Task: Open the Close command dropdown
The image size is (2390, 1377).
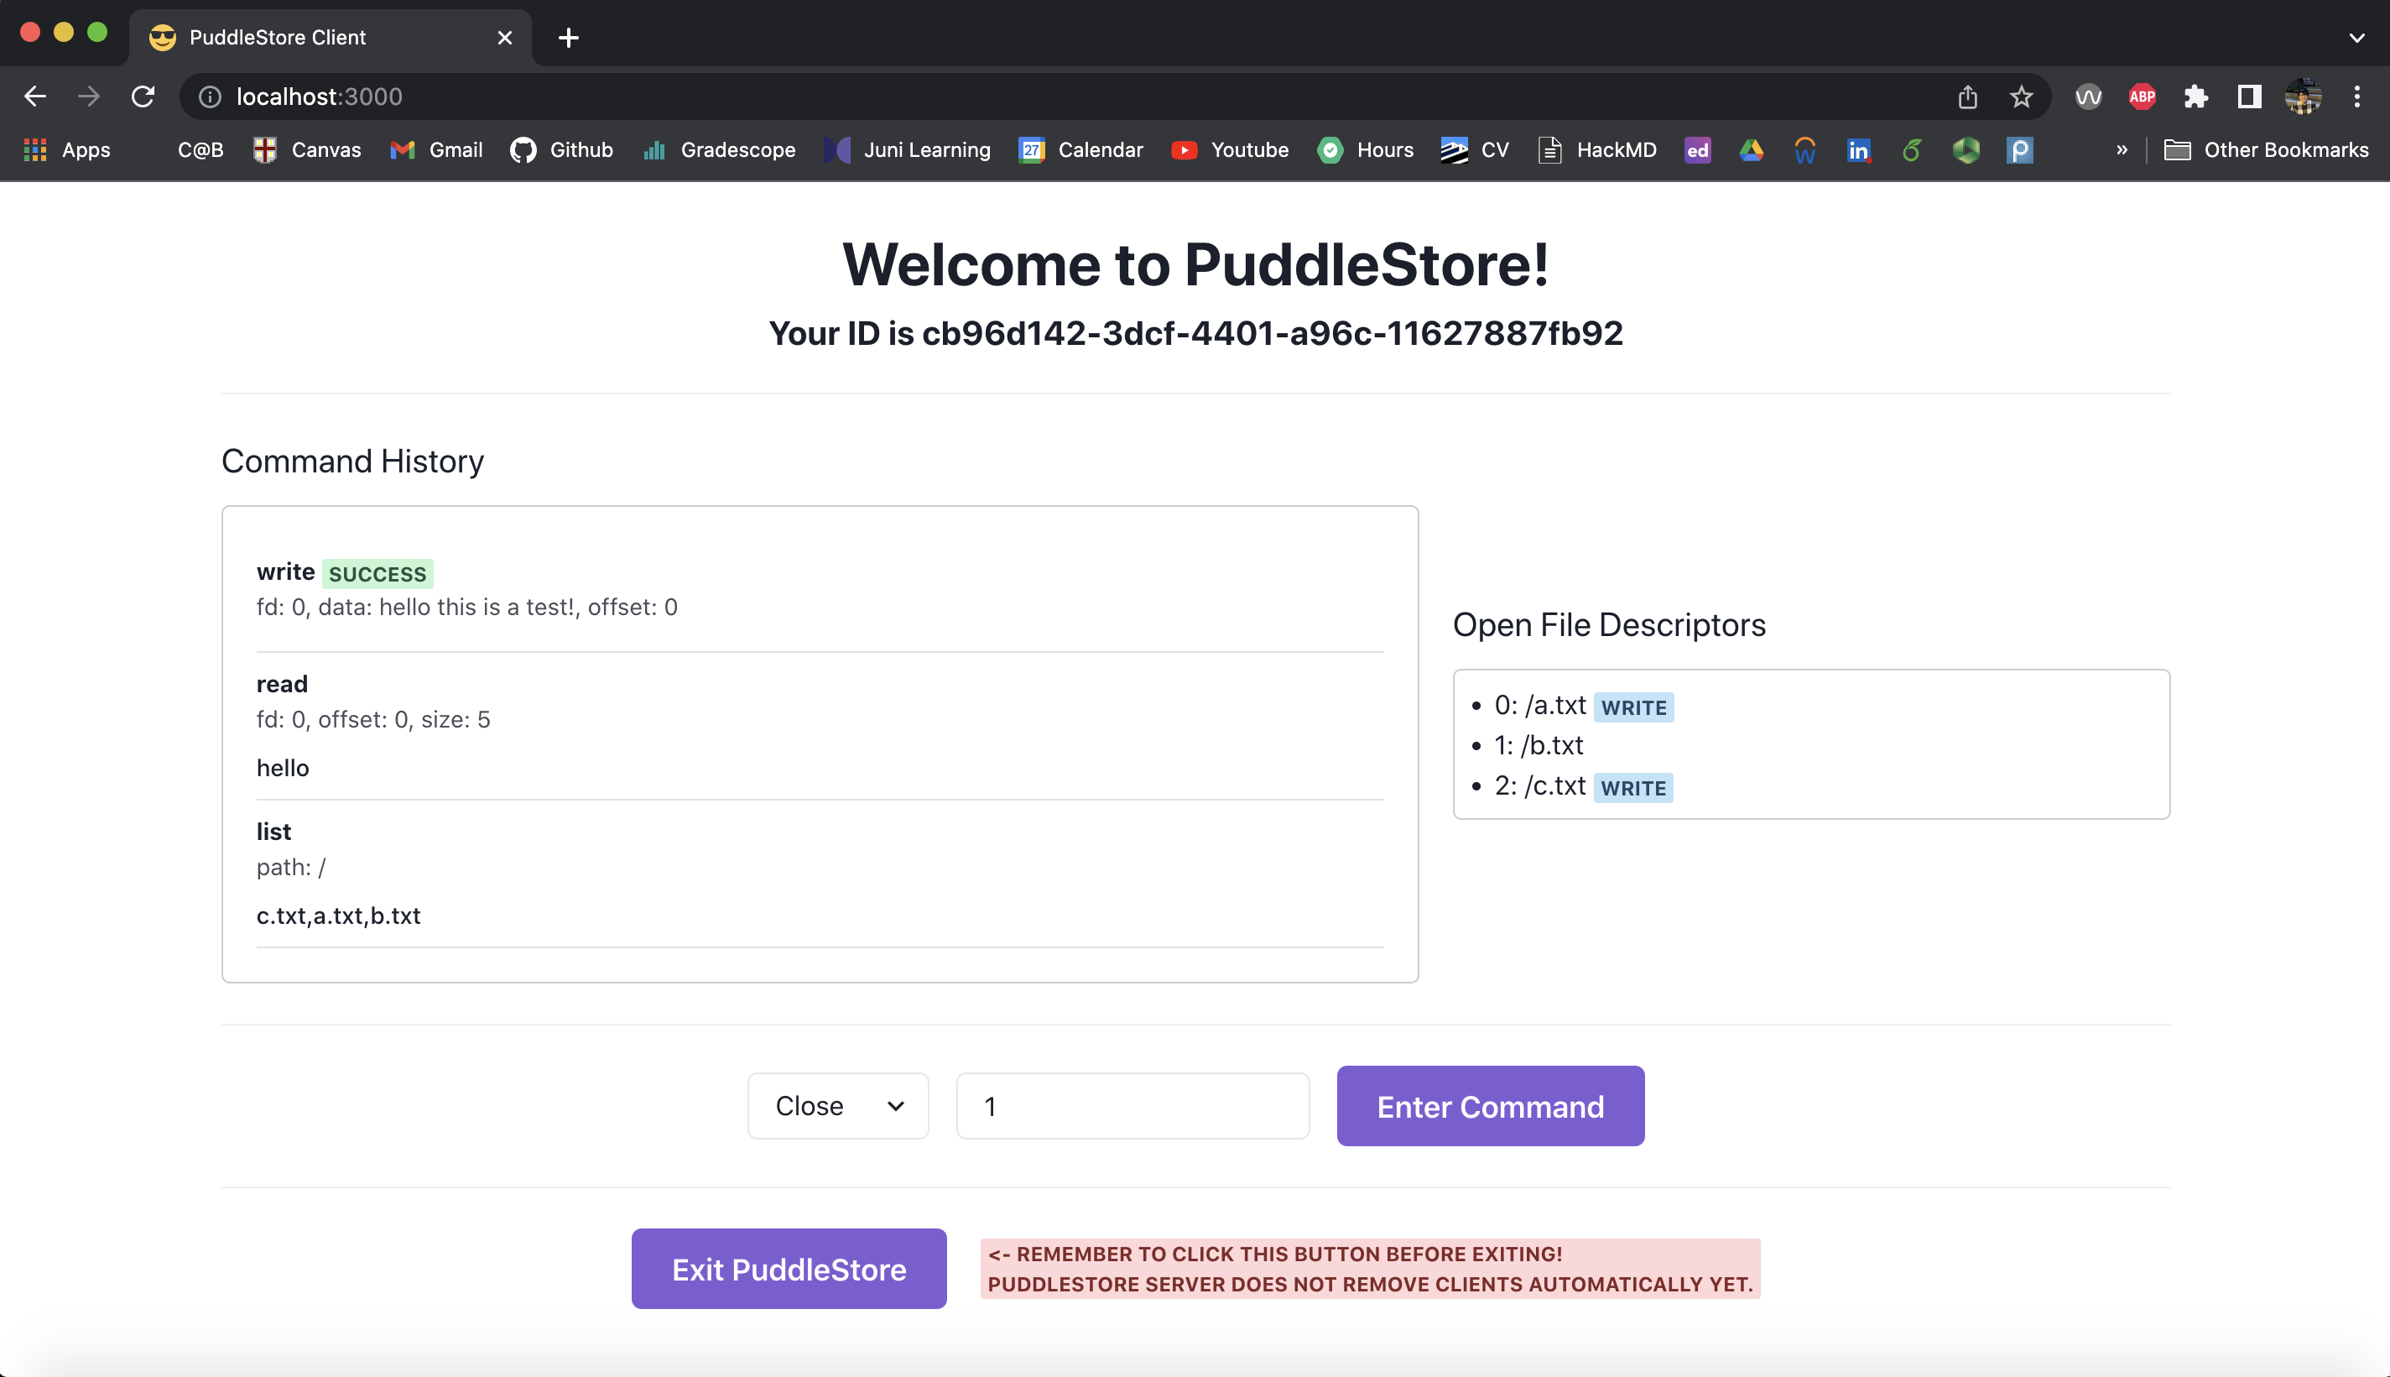Action: point(838,1106)
